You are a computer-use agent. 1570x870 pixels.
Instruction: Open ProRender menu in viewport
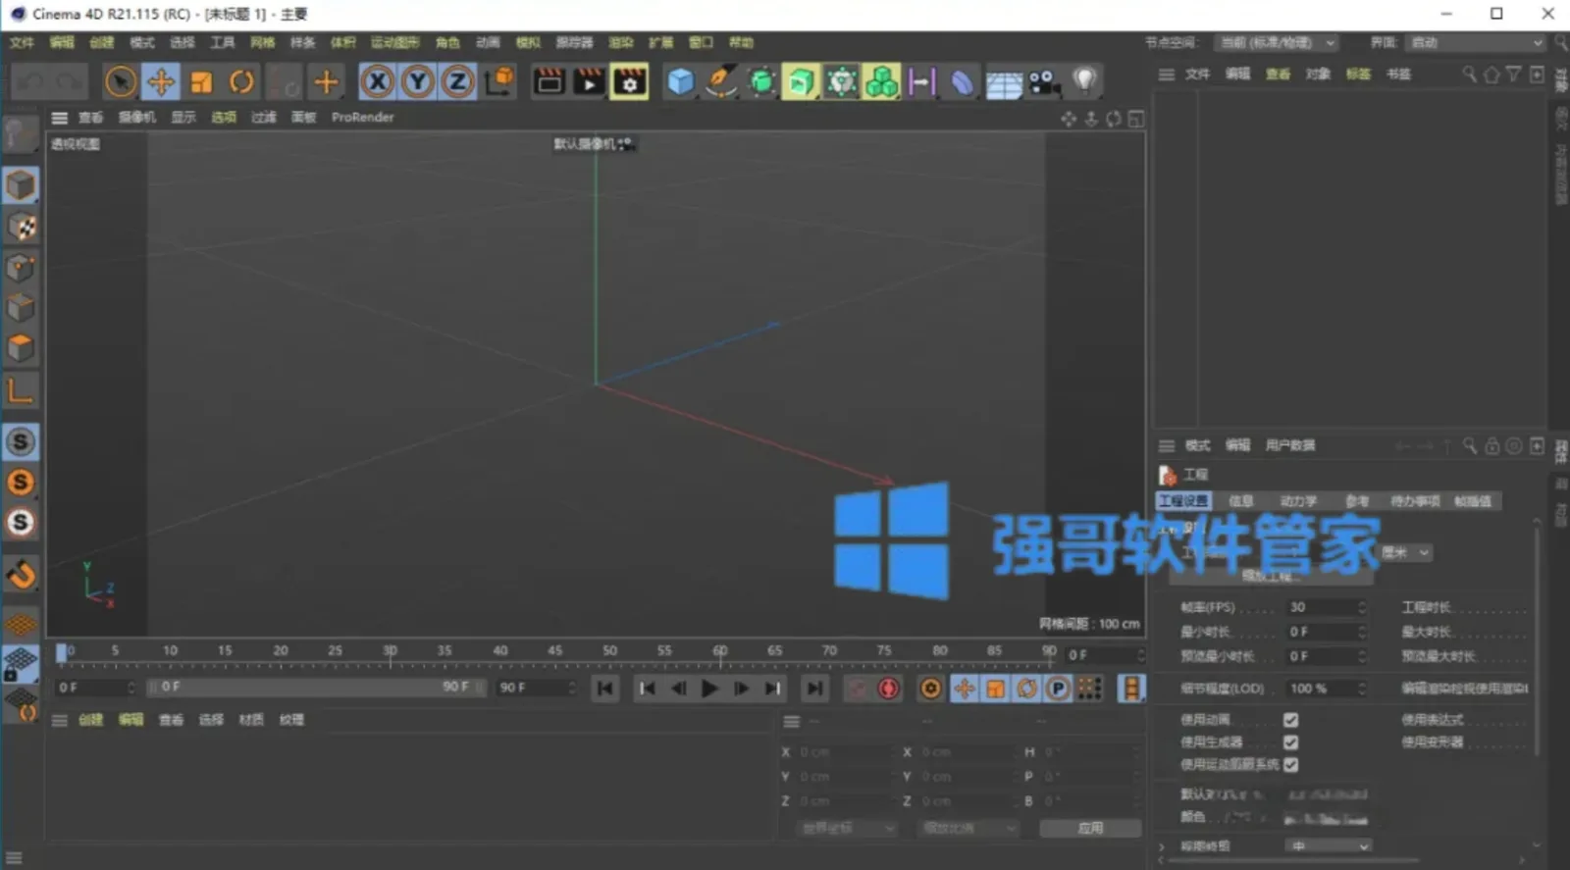[362, 117]
